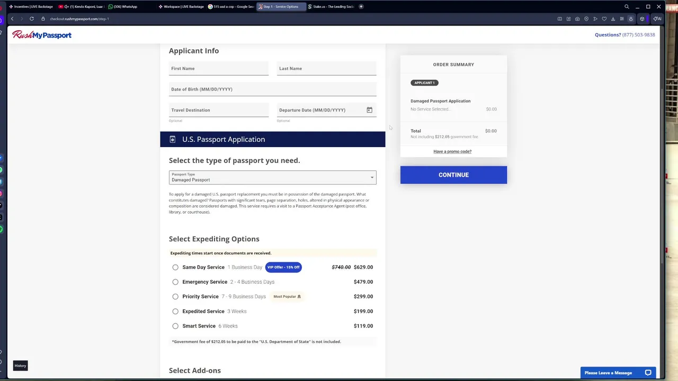
Task: Open the easy setup sliders icon
Action: click(x=622, y=19)
